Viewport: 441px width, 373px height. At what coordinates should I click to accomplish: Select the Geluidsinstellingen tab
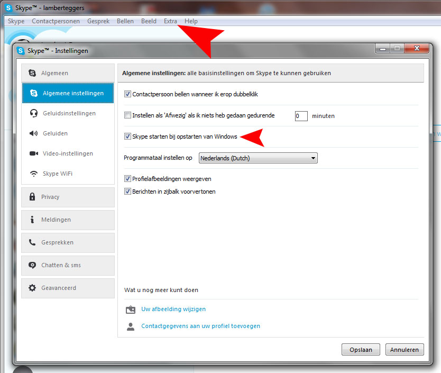68,113
